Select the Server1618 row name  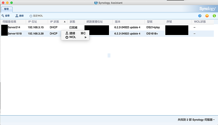[x=15, y=34]
